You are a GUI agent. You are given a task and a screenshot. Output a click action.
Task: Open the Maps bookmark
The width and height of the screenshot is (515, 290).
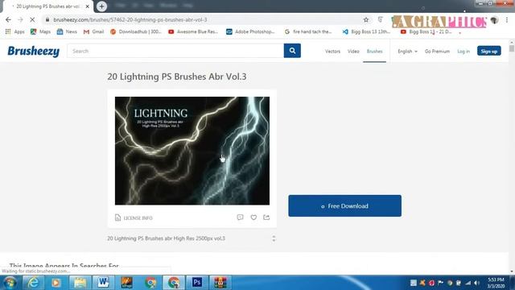[40, 31]
